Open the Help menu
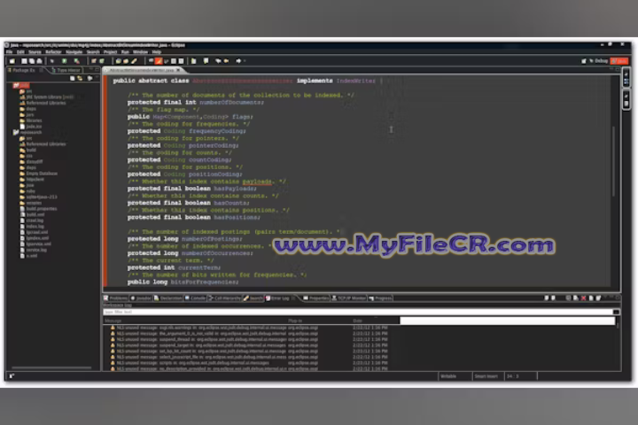This screenshot has width=638, height=425. [157, 52]
